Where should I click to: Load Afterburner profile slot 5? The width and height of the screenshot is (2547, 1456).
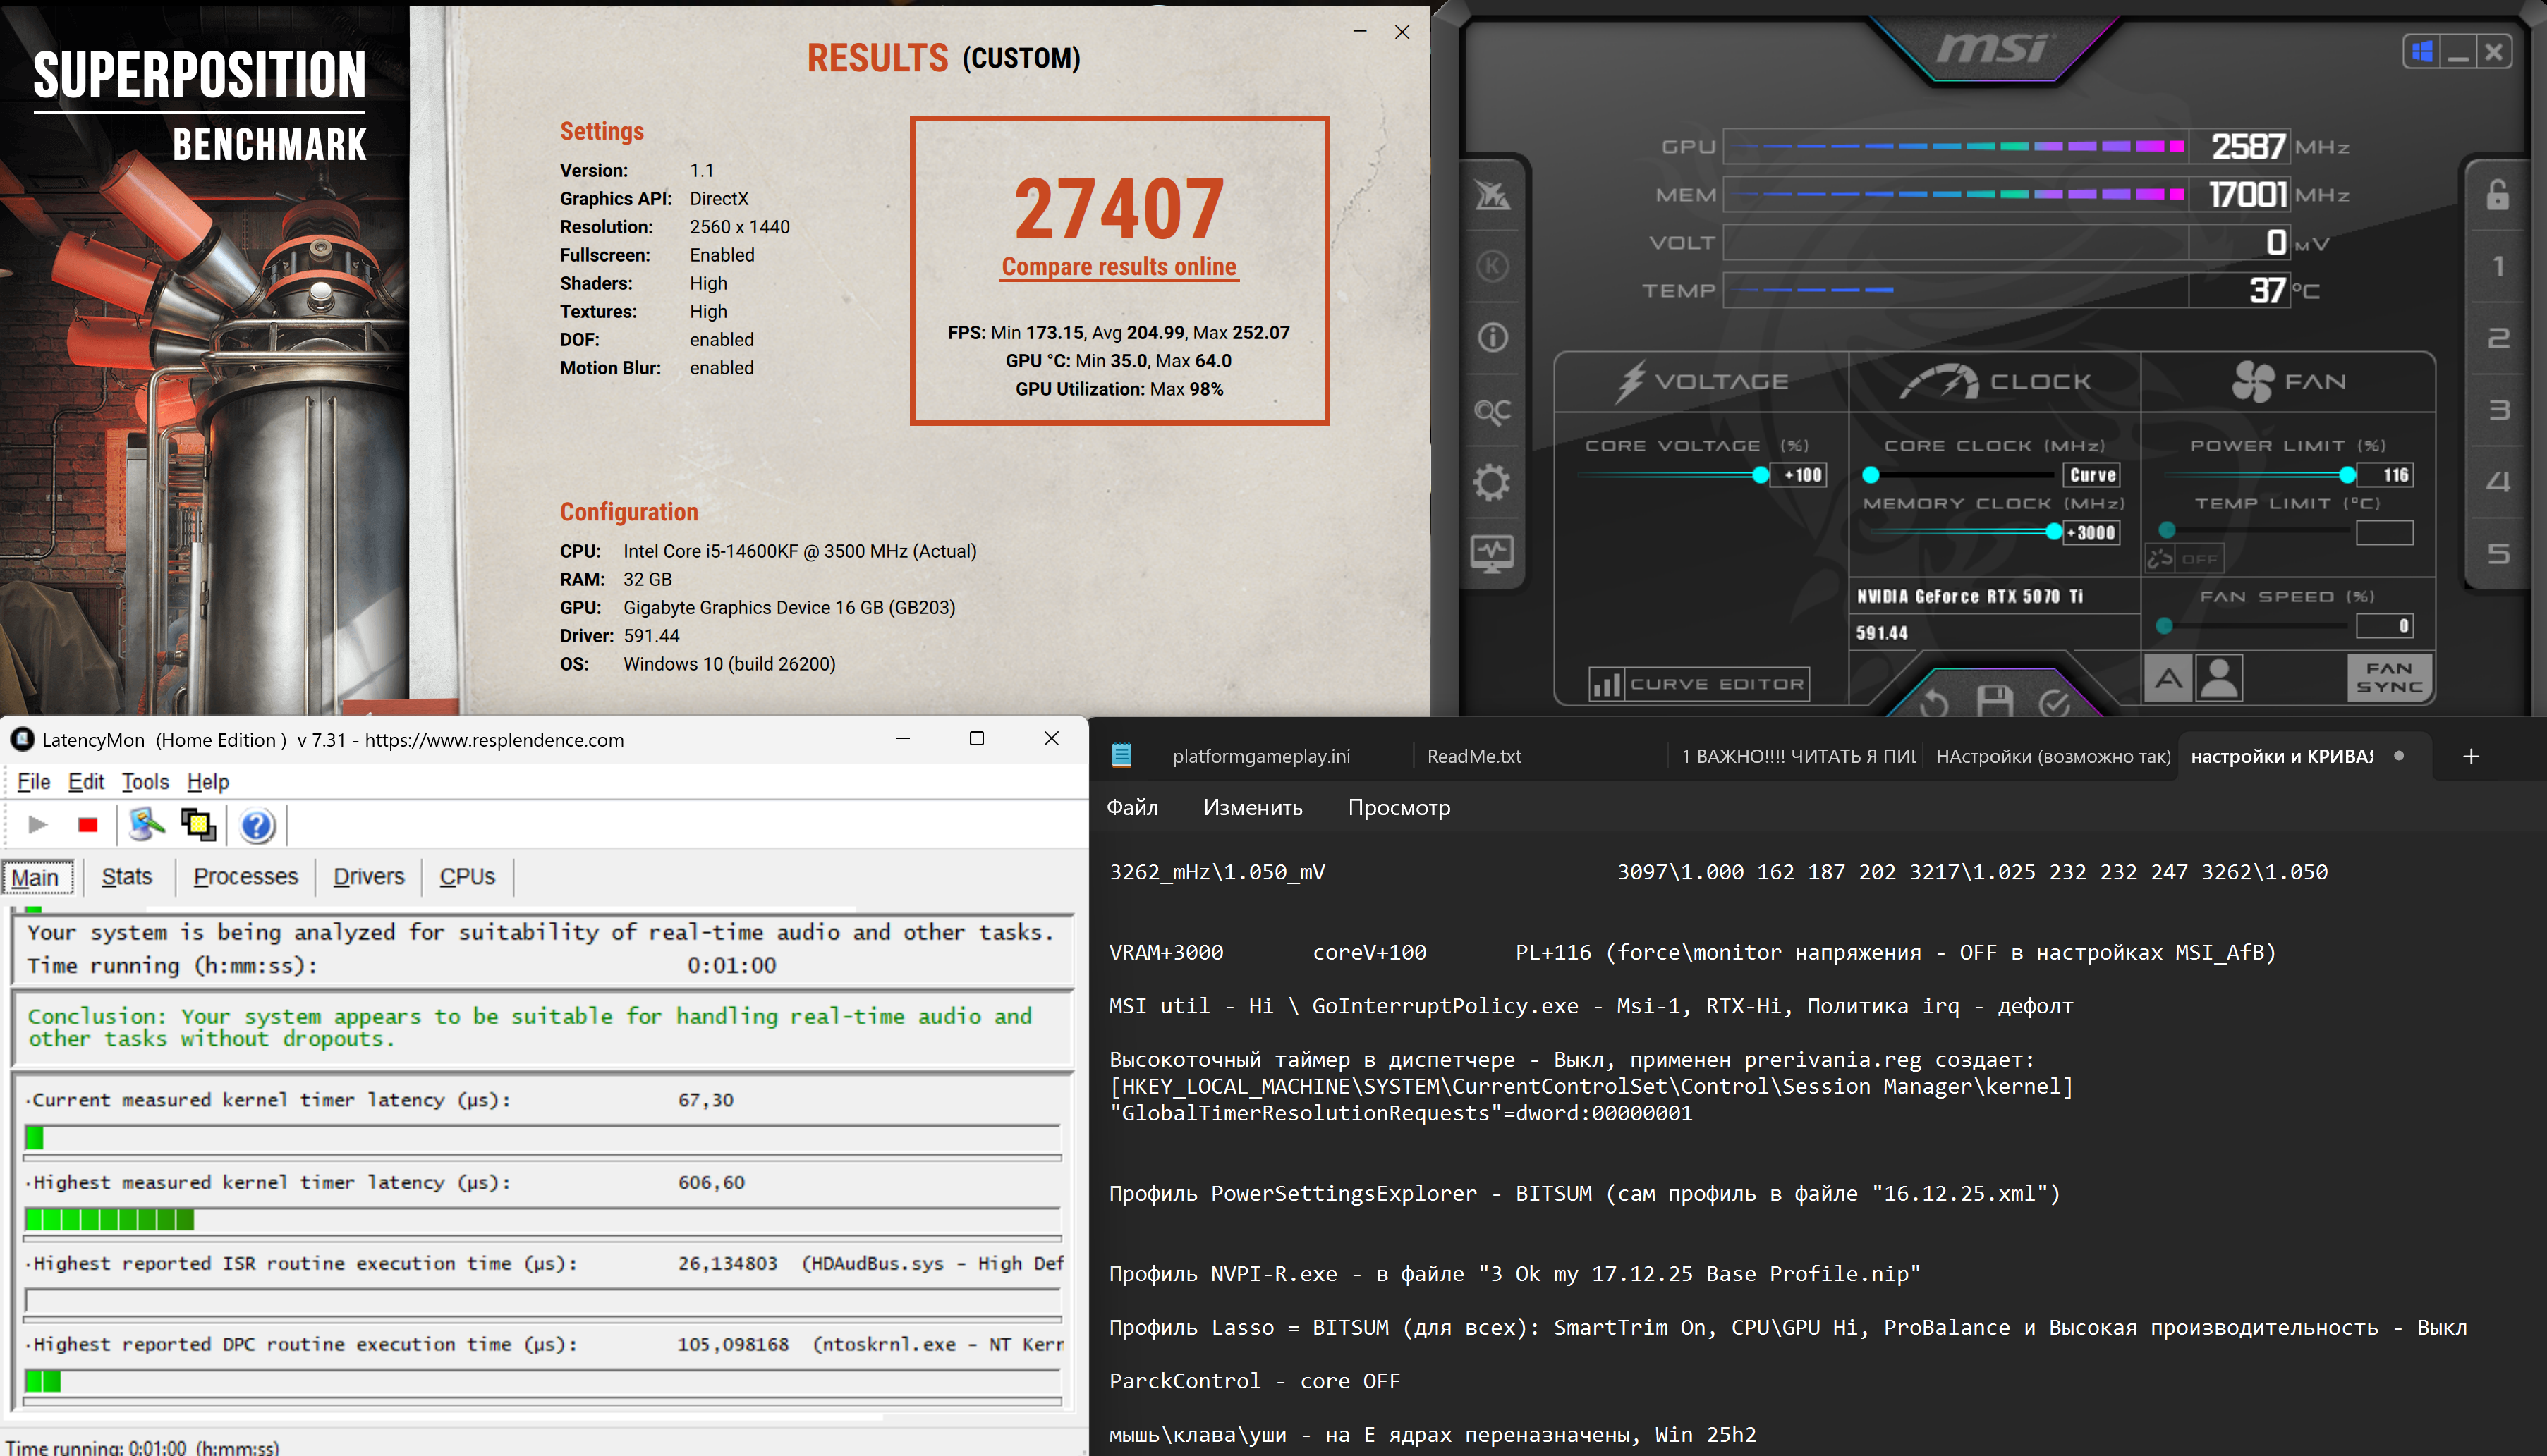tap(2498, 554)
